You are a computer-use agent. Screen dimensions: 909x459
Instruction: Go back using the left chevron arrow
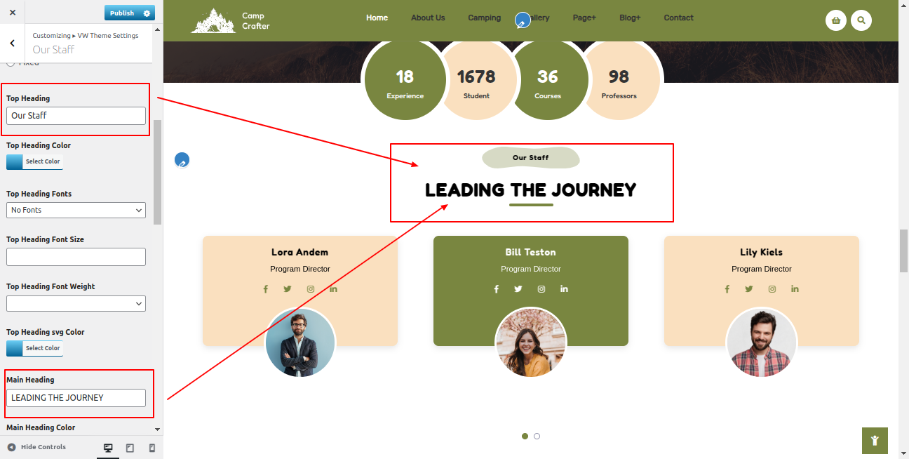pos(13,44)
